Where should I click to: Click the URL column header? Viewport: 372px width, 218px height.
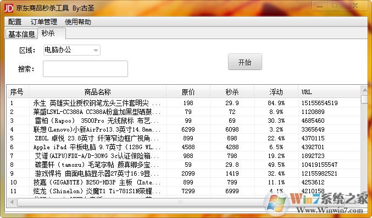[x=329, y=92]
